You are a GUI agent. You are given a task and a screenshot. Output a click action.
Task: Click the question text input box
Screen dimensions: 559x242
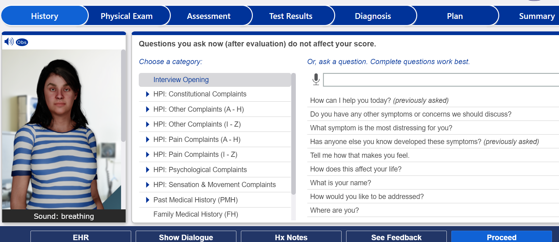(x=439, y=80)
